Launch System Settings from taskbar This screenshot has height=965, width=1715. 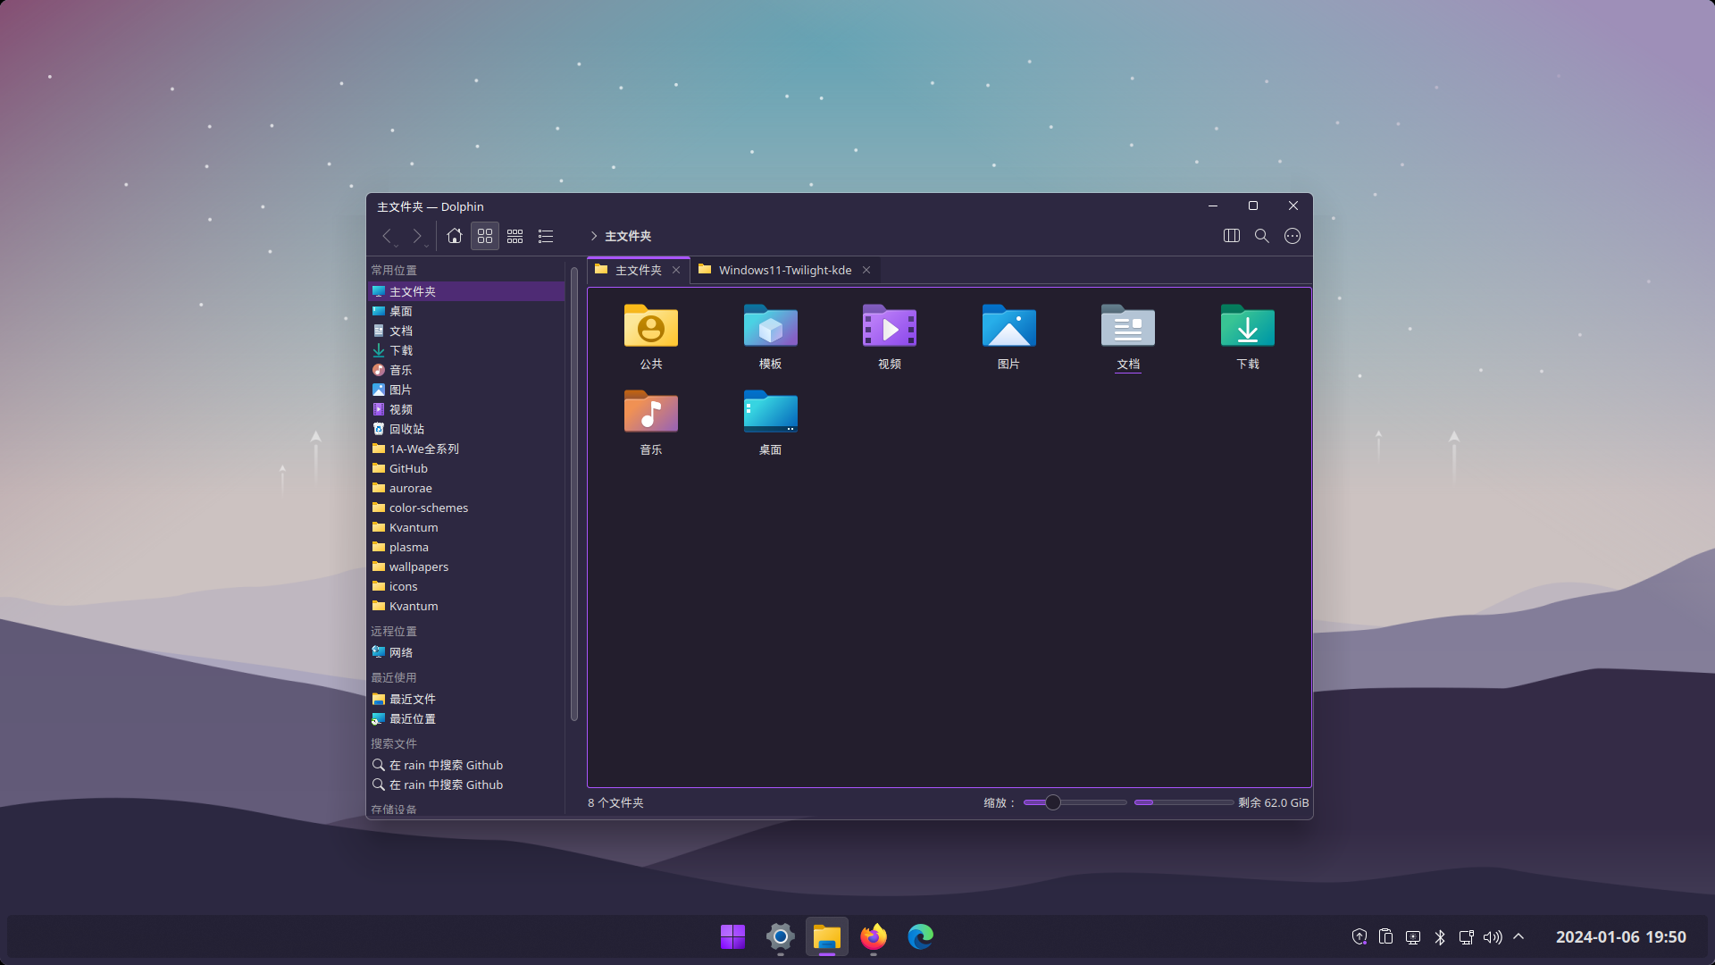click(780, 936)
